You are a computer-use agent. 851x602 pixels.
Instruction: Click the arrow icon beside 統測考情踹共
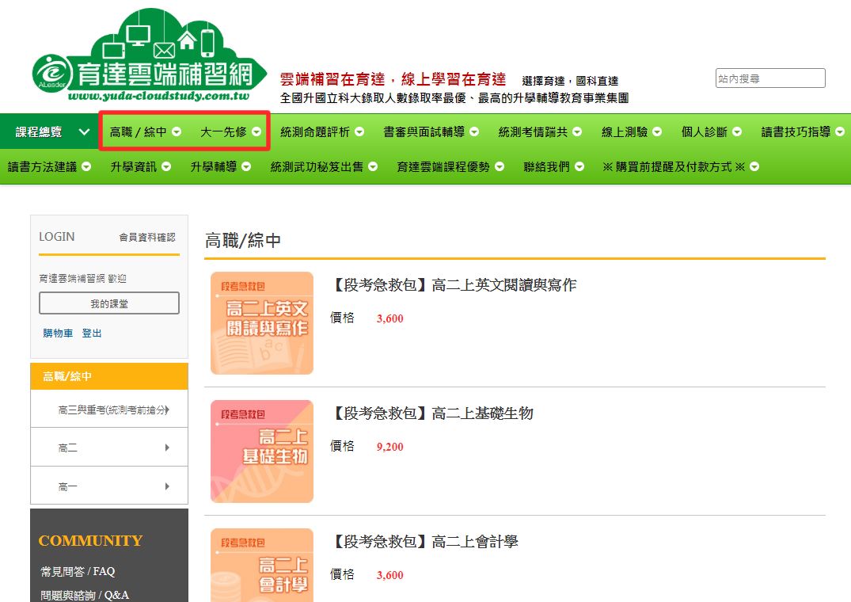pyautogui.click(x=577, y=132)
